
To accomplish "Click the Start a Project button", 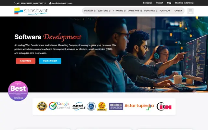I will [x=50, y=61].
